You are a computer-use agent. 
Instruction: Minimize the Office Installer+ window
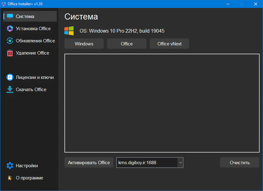tap(228, 4)
